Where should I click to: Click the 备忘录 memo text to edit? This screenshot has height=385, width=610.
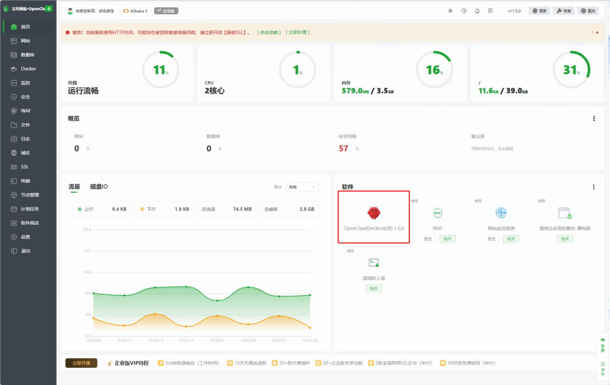[491, 148]
